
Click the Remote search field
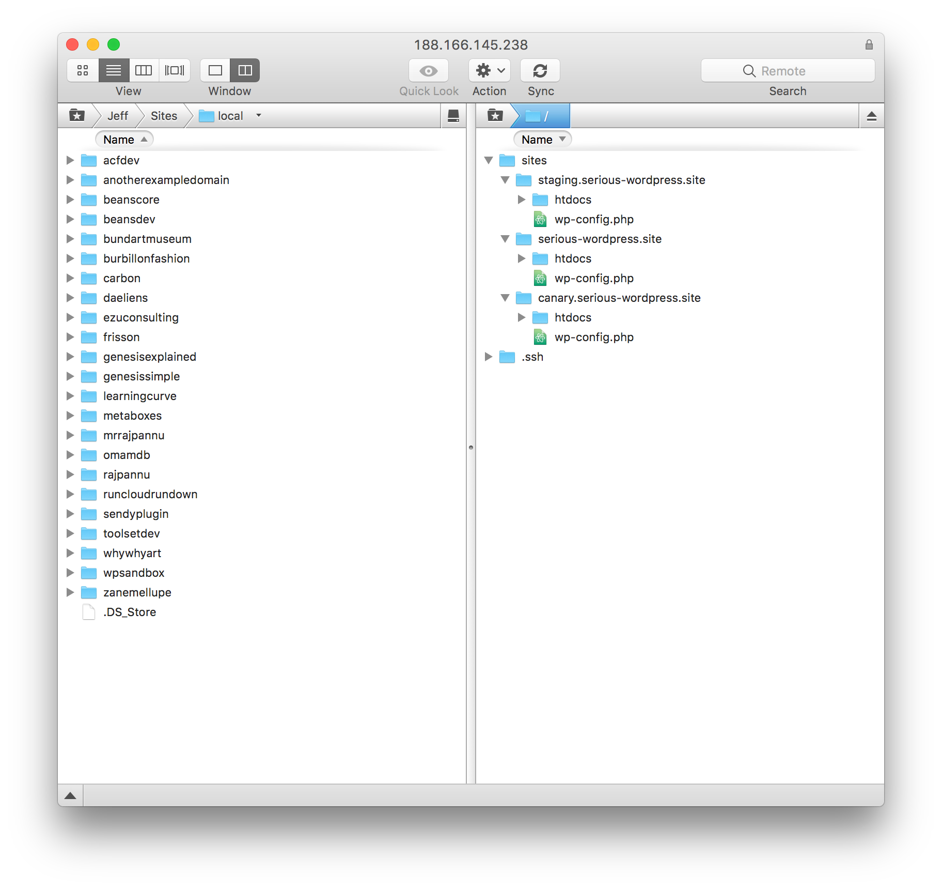click(x=788, y=71)
